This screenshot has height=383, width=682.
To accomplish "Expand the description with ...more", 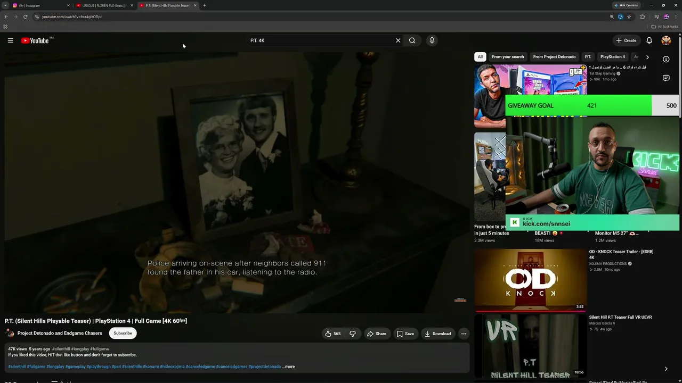I will tap(288, 367).
